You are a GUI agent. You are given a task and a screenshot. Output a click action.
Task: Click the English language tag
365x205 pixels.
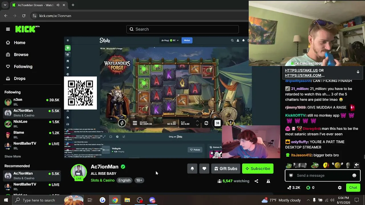(124, 180)
